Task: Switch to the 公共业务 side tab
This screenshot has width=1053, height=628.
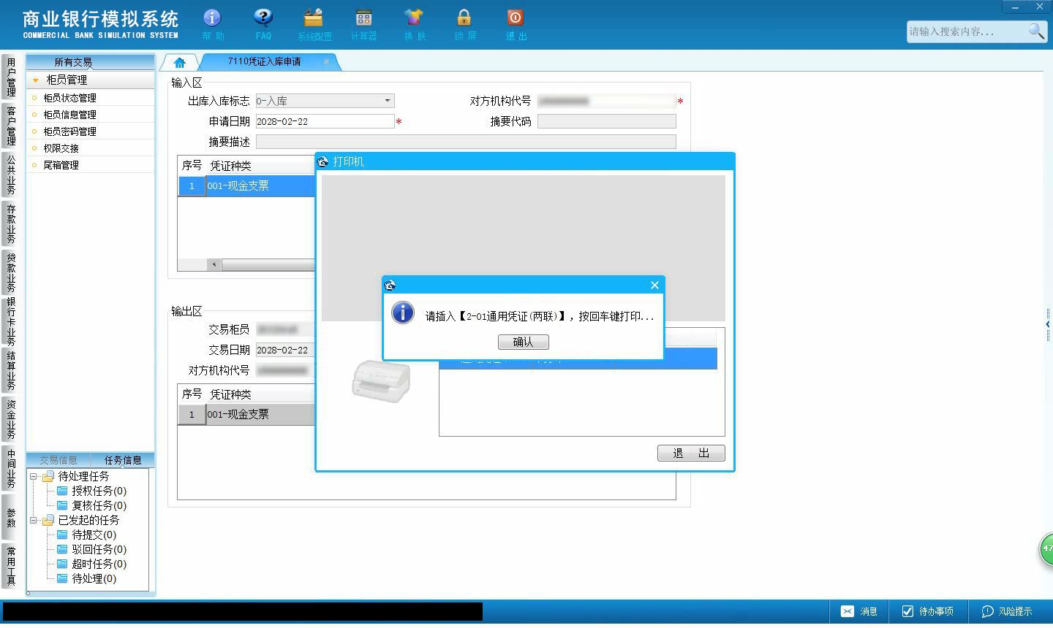Action: [x=10, y=175]
